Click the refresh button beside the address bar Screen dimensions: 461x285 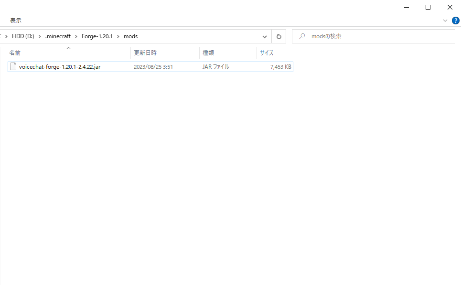coord(279,36)
